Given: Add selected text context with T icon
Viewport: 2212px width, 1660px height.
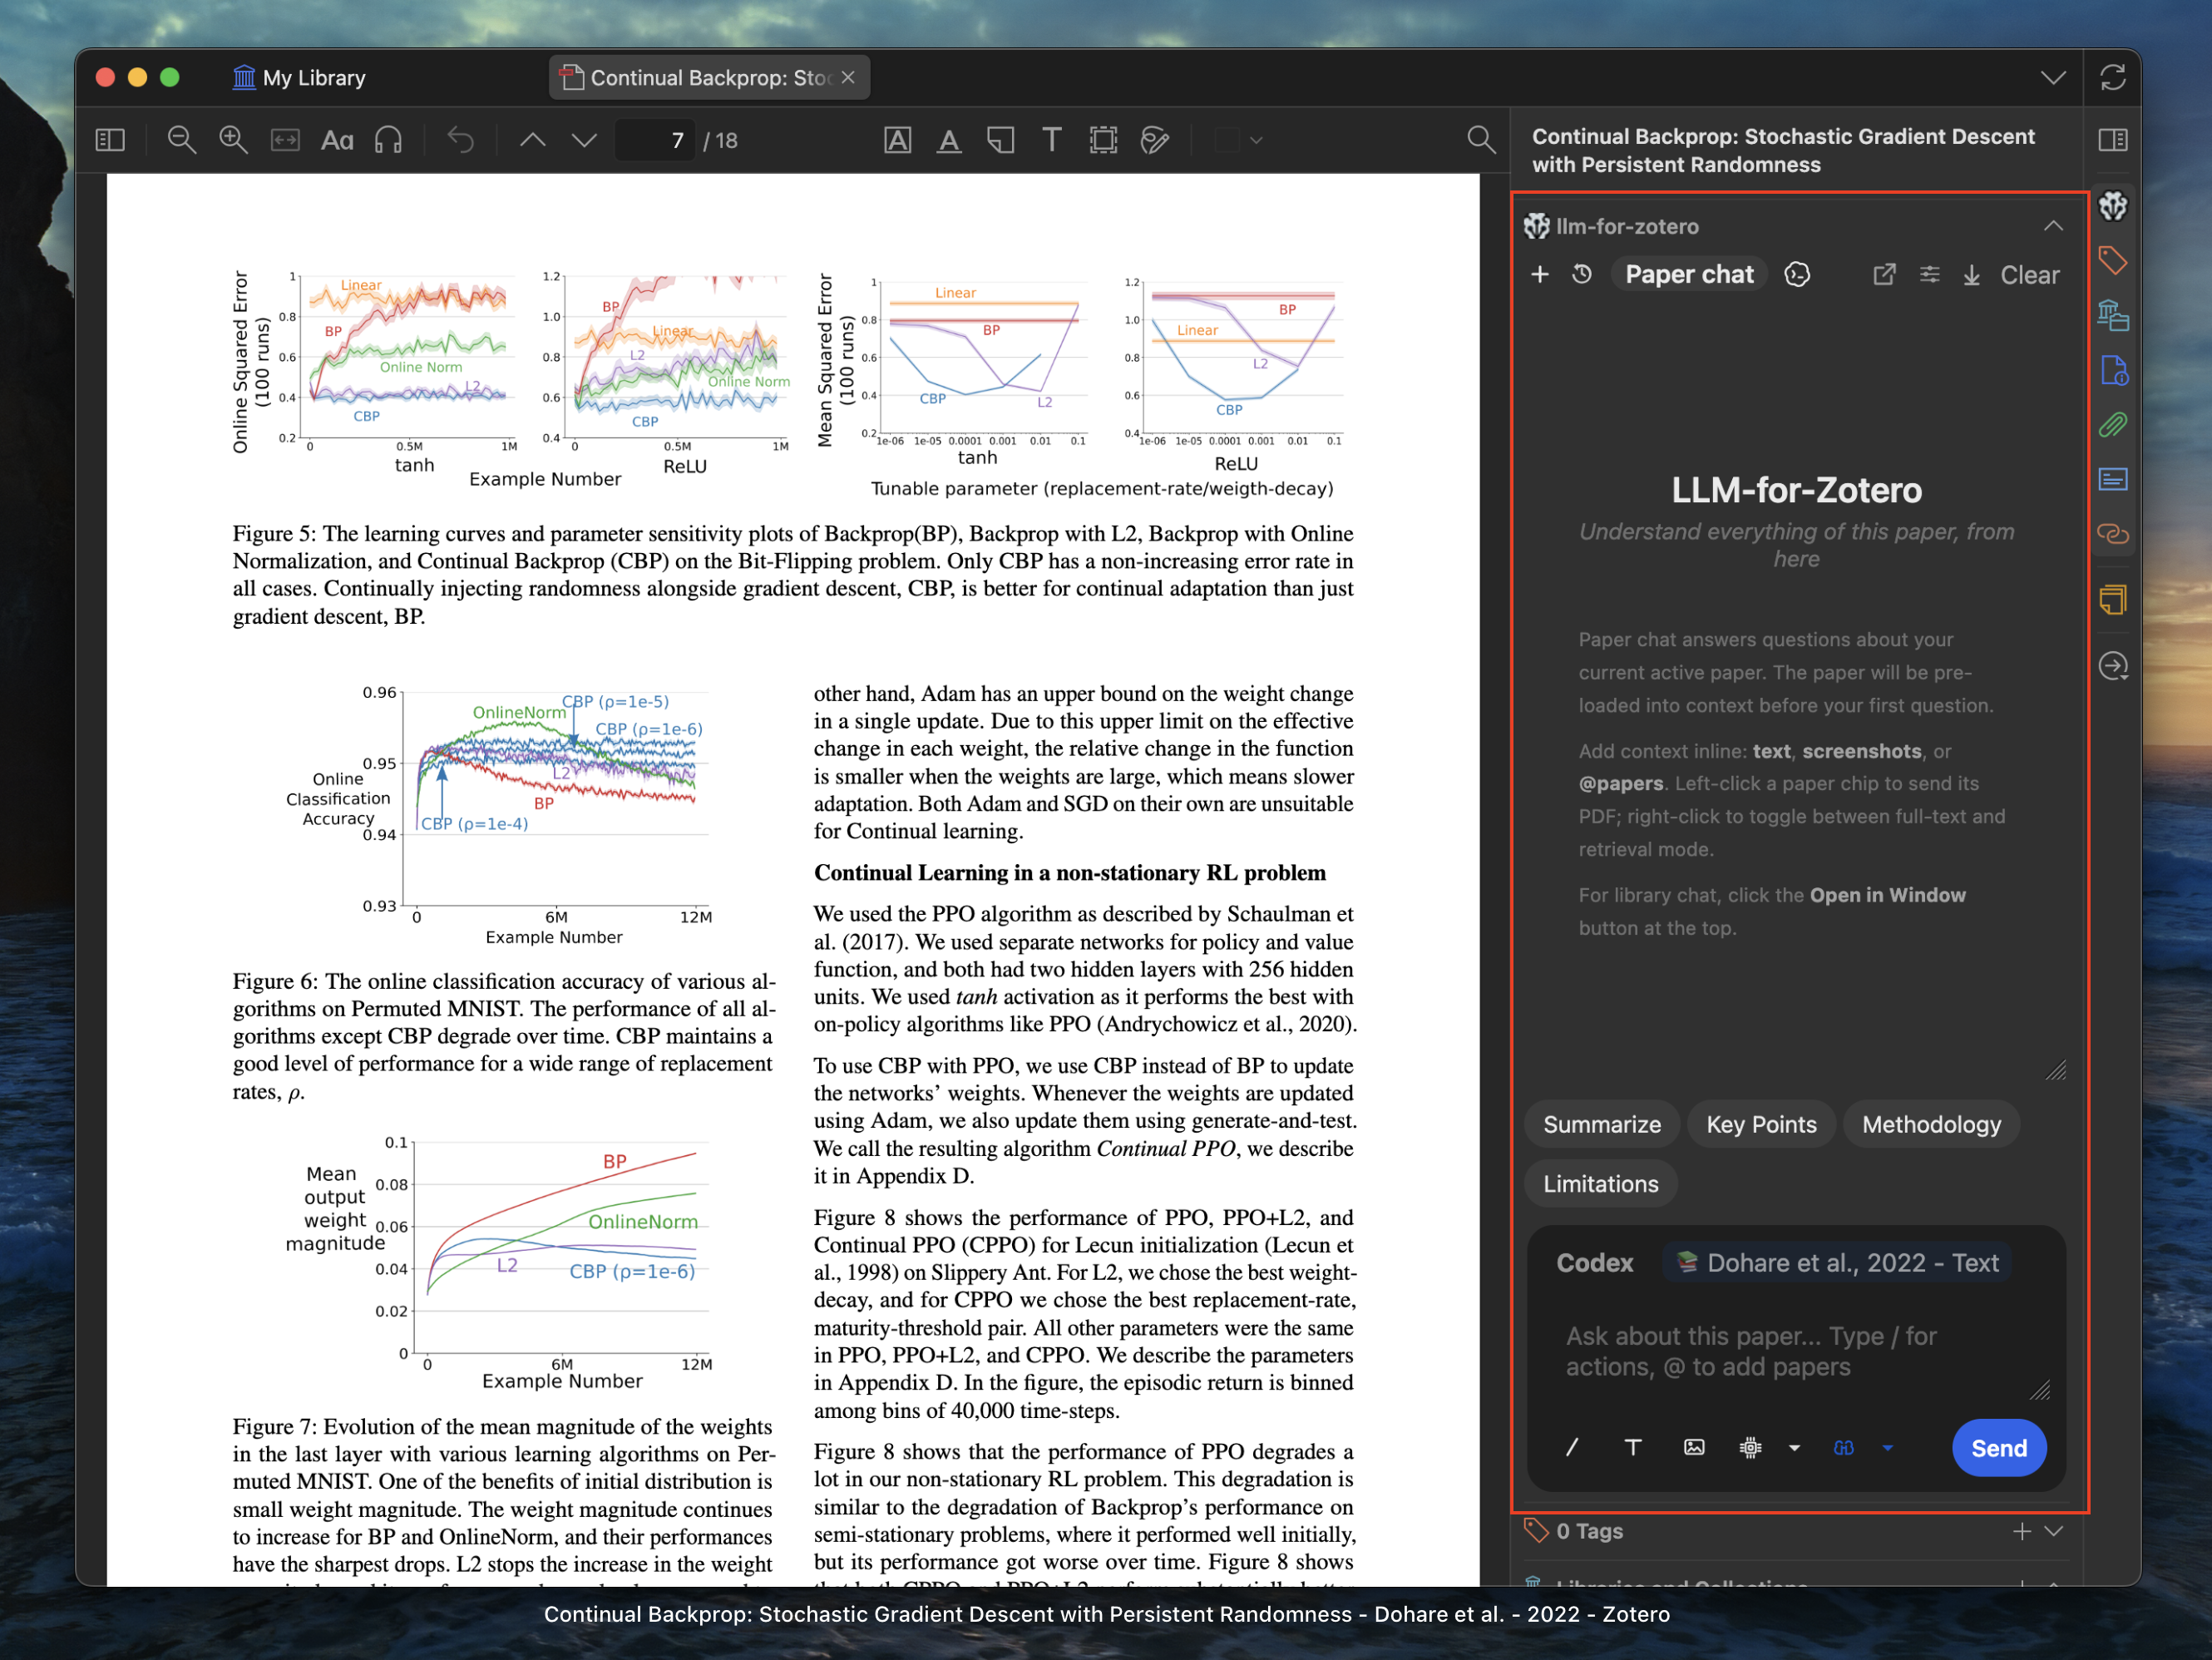Looking at the screenshot, I should pyautogui.click(x=1633, y=1447).
